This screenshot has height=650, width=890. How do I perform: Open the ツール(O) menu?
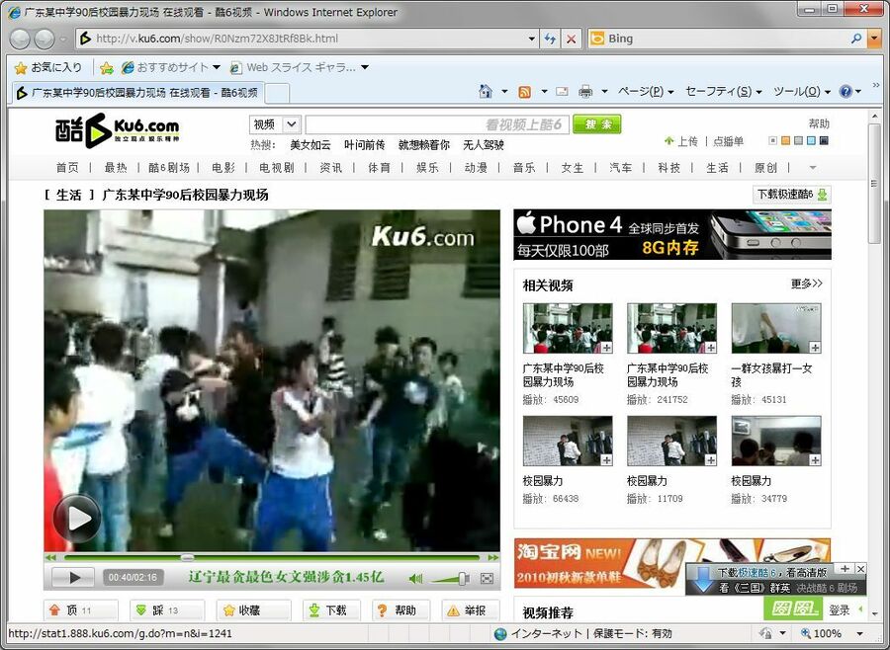(x=801, y=92)
